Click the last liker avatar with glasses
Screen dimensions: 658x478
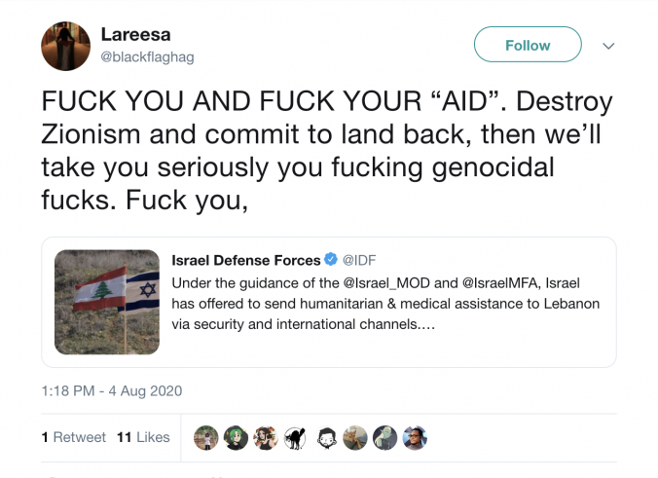click(x=416, y=438)
